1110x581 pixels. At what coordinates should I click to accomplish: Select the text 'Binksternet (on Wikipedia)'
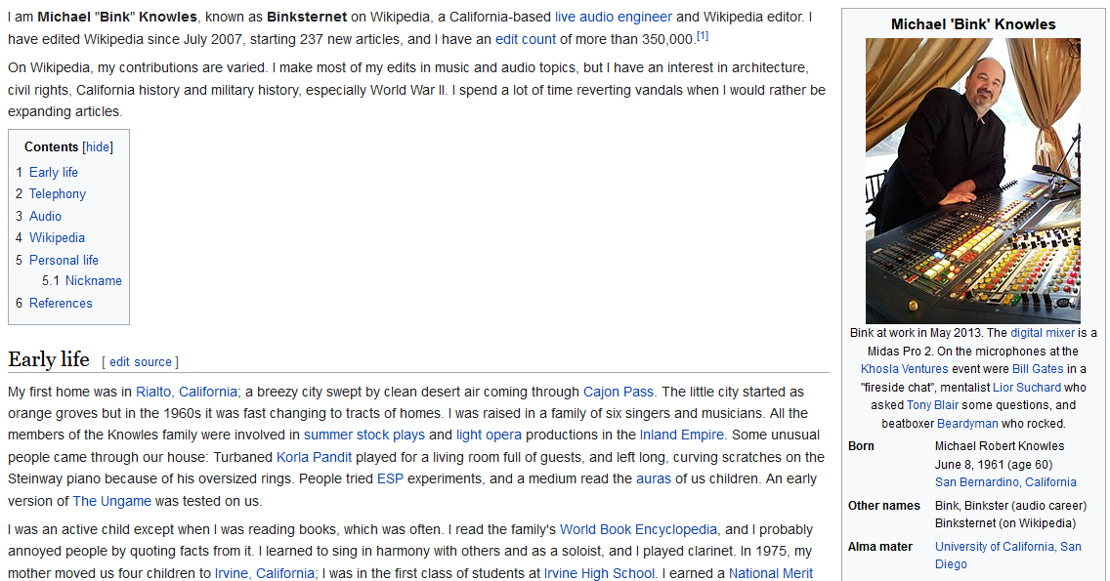(1005, 523)
